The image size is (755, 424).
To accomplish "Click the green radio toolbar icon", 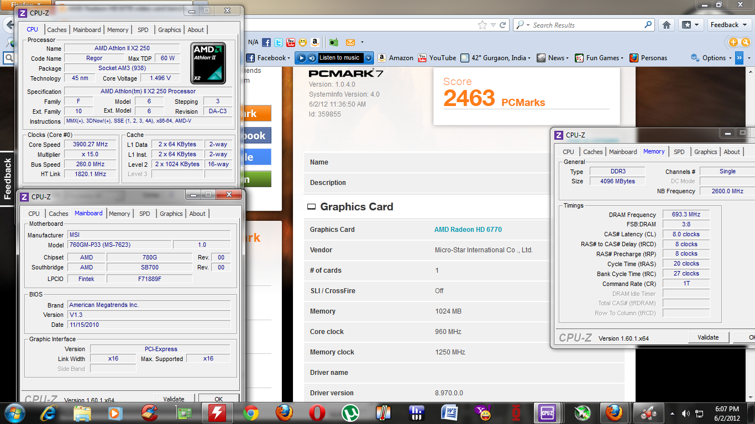I will [333, 43].
